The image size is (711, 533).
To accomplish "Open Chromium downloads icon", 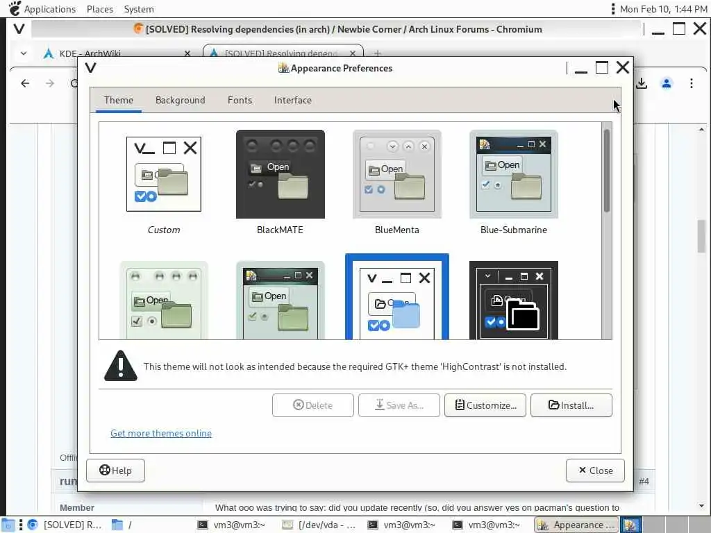I will (x=641, y=83).
